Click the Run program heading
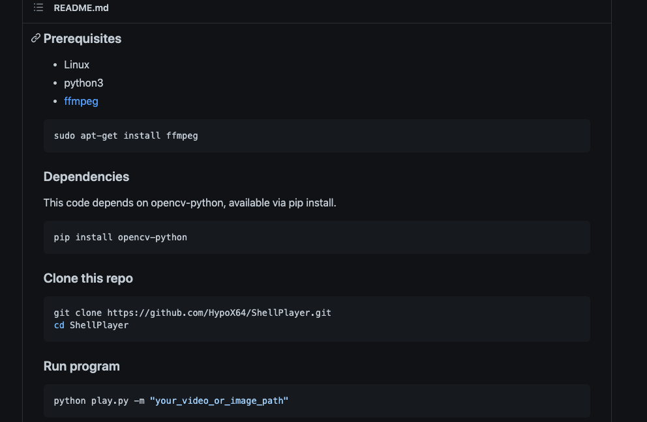The height and width of the screenshot is (422, 647). point(82,366)
